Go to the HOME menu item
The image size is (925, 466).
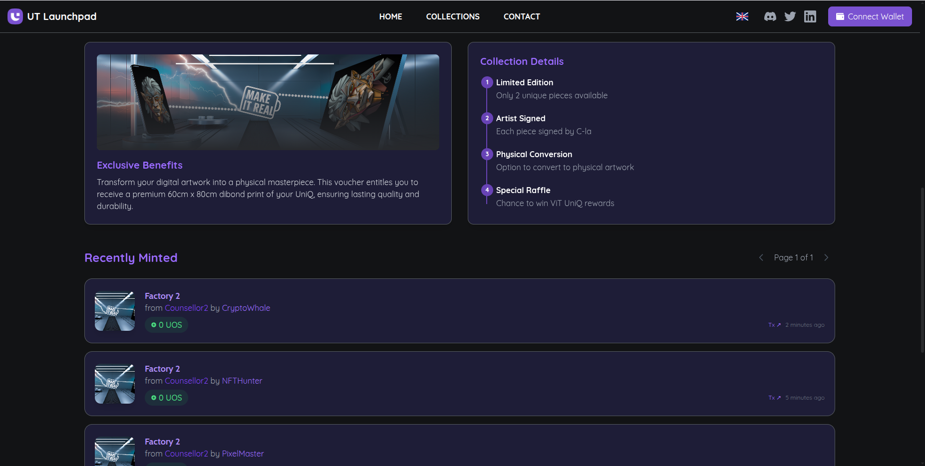(390, 16)
